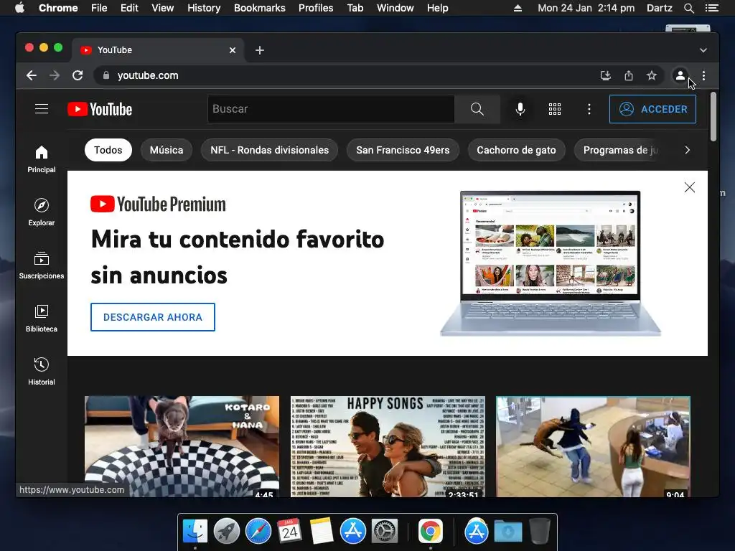This screenshot has height=551, width=735.
Task: Bookmark this page with star icon
Action: [x=652, y=75]
